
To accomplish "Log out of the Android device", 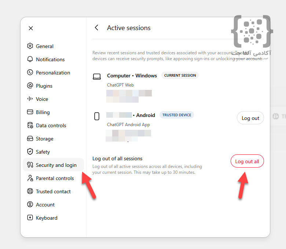I will click(x=250, y=118).
